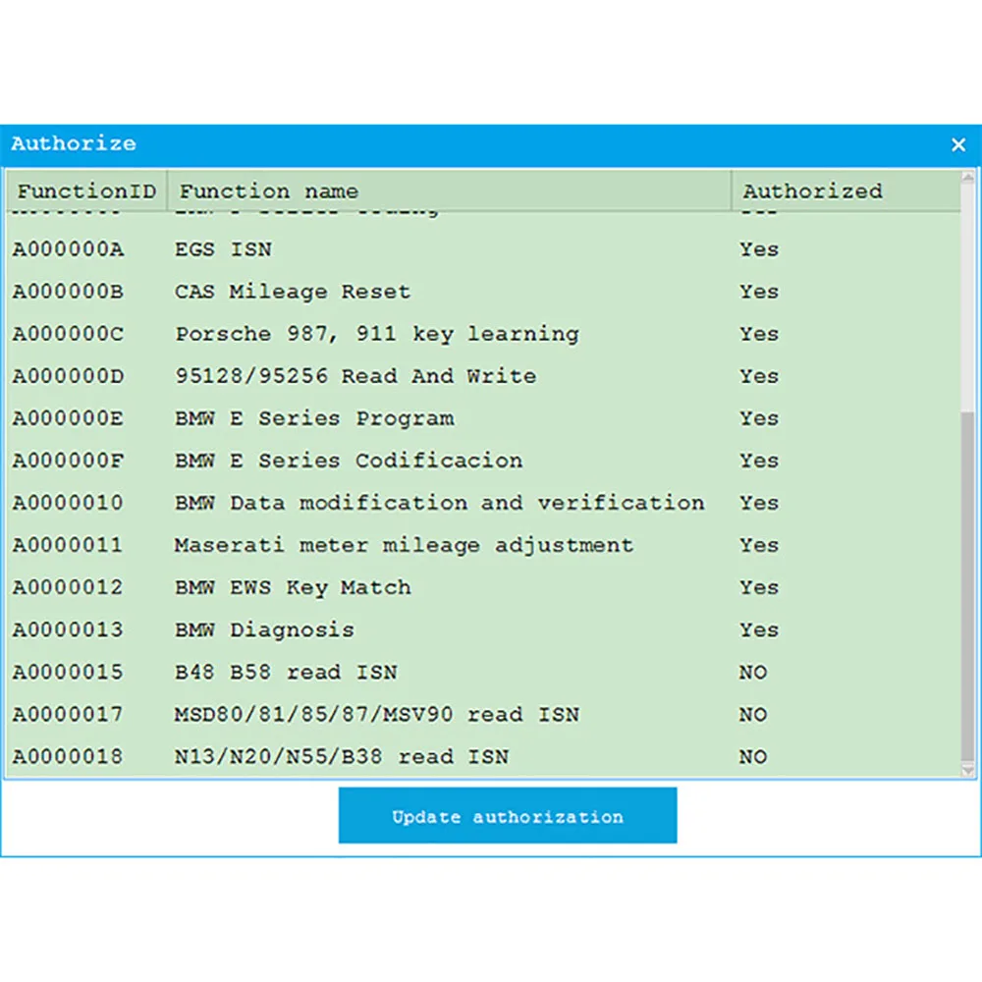
Task: Click NO status for B48 B58 read ISN
Action: (753, 672)
